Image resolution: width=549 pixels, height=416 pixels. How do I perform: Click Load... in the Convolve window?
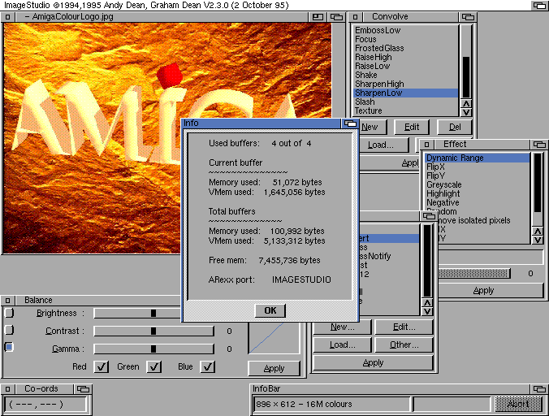384,145
